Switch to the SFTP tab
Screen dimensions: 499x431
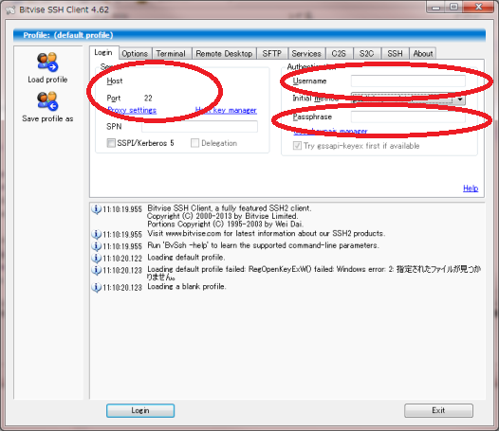coord(272,54)
